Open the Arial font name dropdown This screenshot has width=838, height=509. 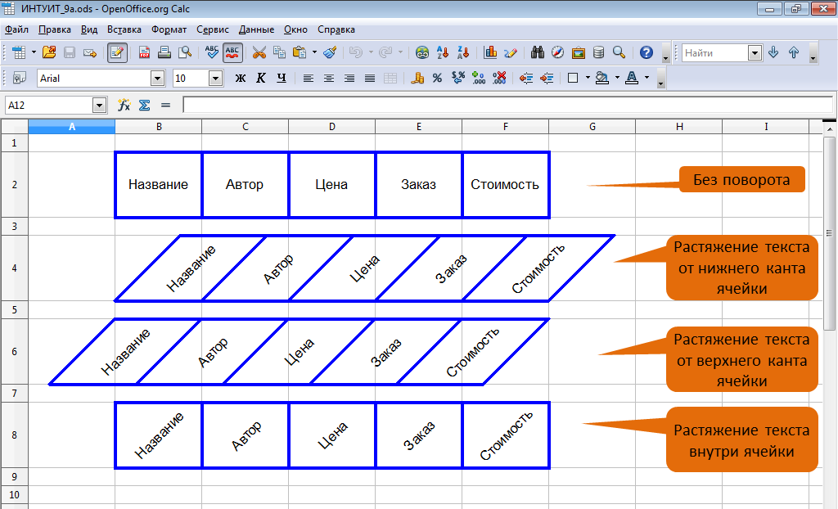tap(157, 79)
